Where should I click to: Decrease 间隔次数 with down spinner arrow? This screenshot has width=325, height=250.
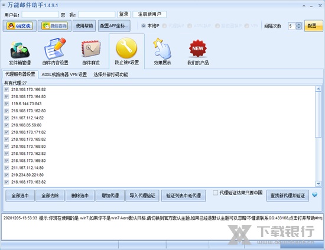click(298, 28)
